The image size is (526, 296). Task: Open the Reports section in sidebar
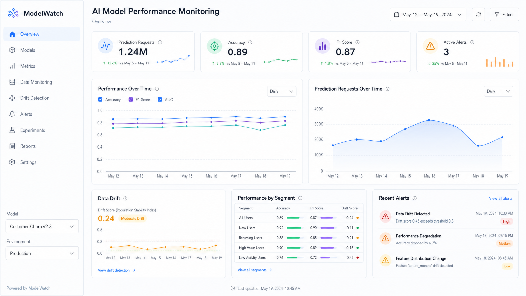[x=42, y=146]
